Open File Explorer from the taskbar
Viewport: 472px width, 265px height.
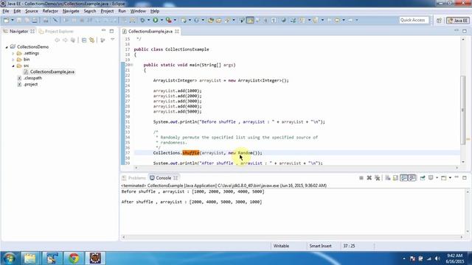29,258
